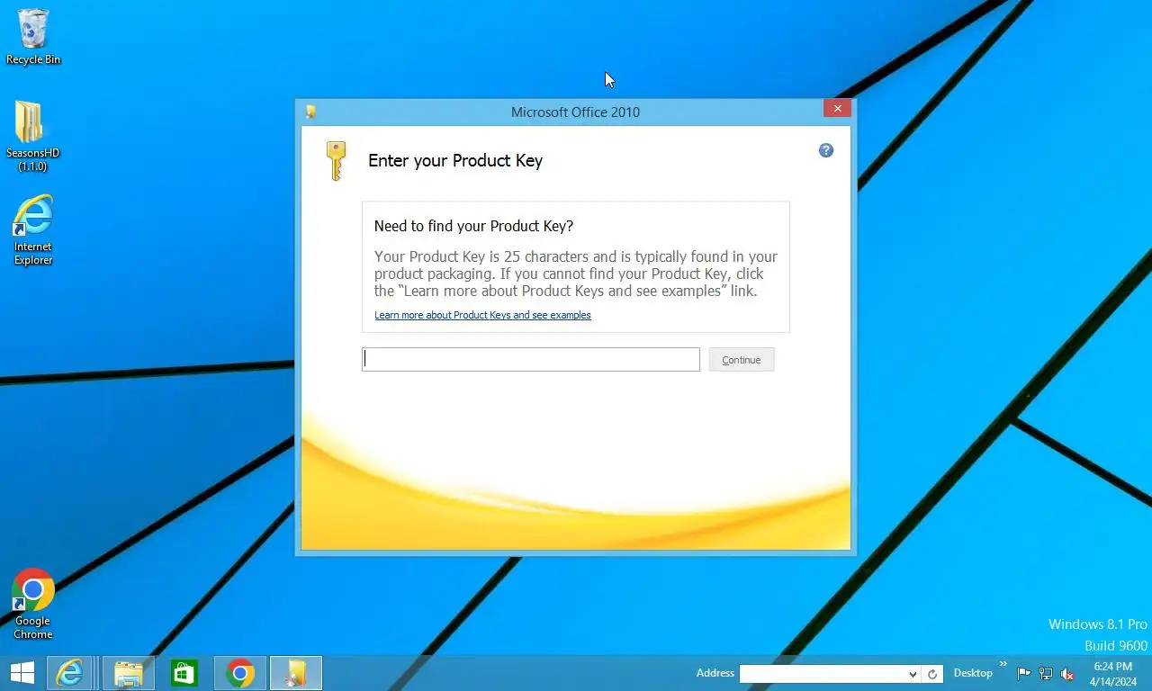The height and width of the screenshot is (691, 1152).
Task: Launch Internet Explorer from the taskbar
Action: (70, 673)
